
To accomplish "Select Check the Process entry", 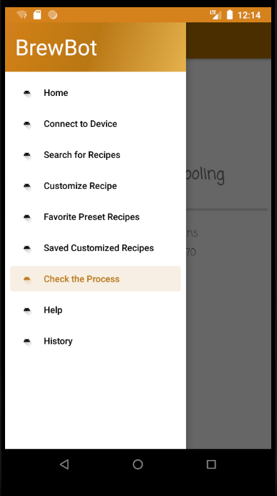I will pos(95,279).
